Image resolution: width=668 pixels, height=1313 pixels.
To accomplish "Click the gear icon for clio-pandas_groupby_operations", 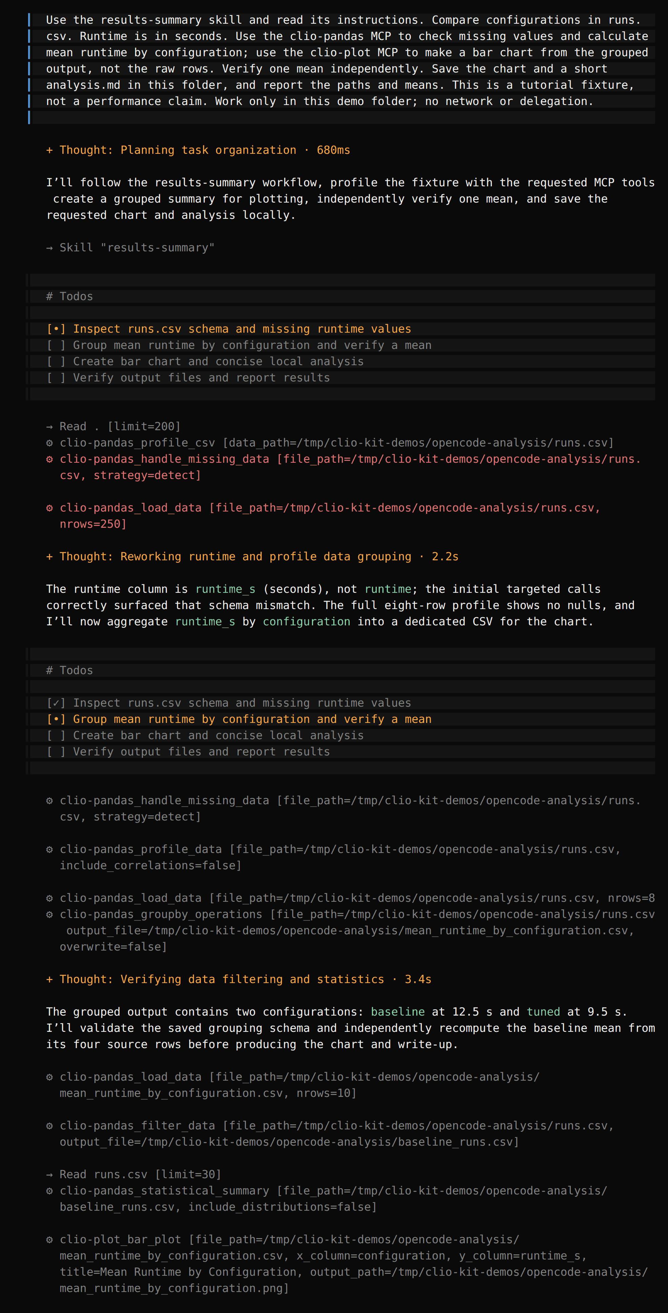I will 49,914.
